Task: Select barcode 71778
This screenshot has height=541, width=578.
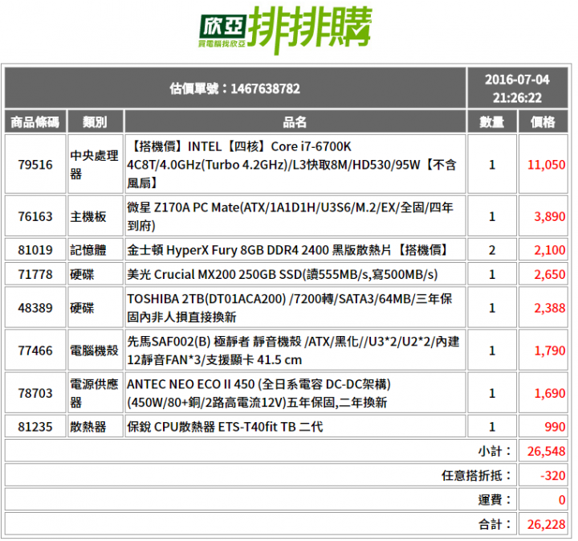Action: pos(35,274)
